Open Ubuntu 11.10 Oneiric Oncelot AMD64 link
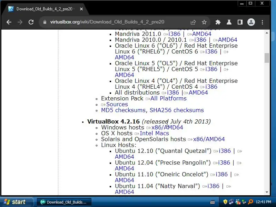The width and height of the screenshot is (276, 207). point(125,180)
